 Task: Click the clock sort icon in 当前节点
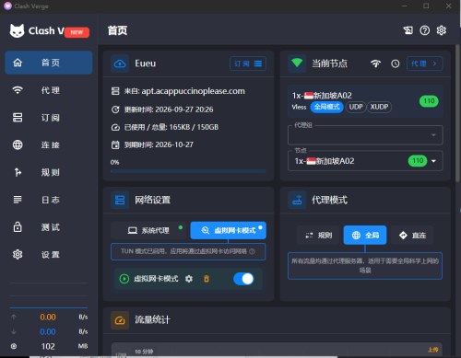click(396, 64)
